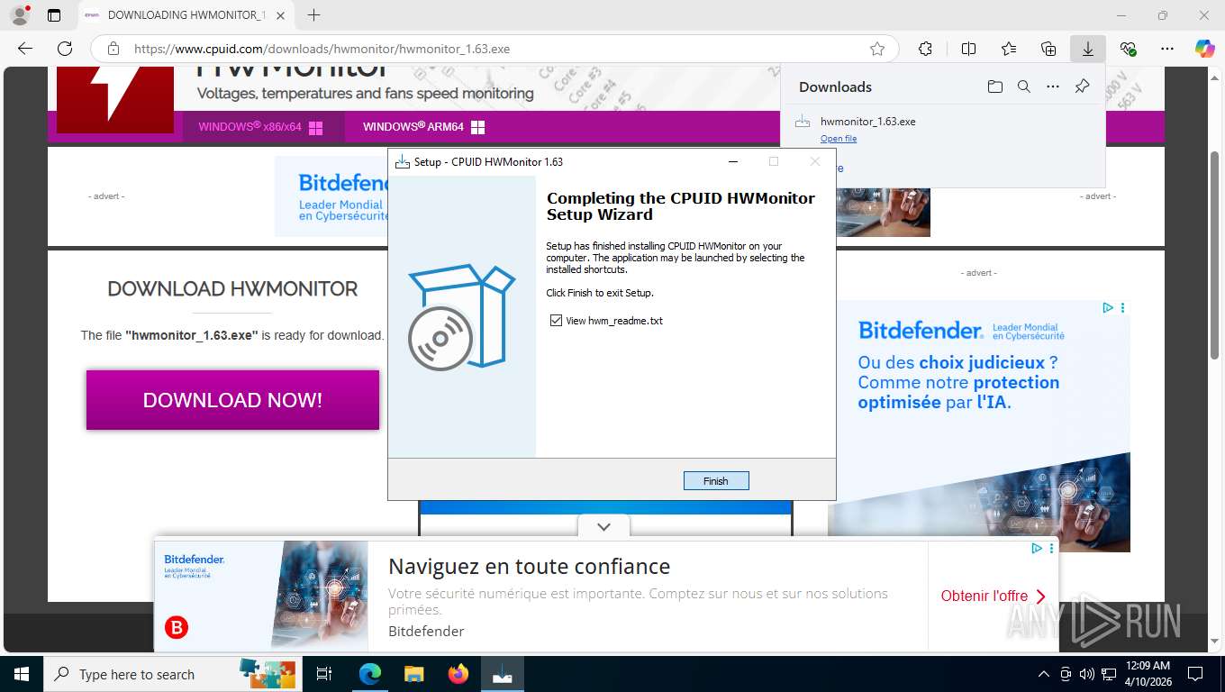The height and width of the screenshot is (692, 1225).
Task: Click Obtenir l'offre link in ad
Action: tap(993, 596)
